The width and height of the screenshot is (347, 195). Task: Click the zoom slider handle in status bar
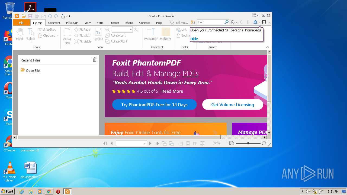[x=248, y=143]
